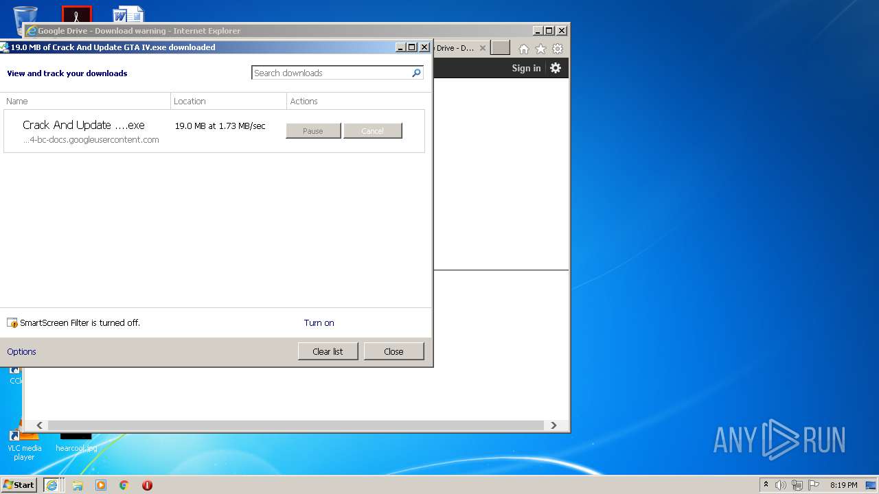Open Internet Explorer Tools gear icon
The image size is (879, 494).
(558, 49)
